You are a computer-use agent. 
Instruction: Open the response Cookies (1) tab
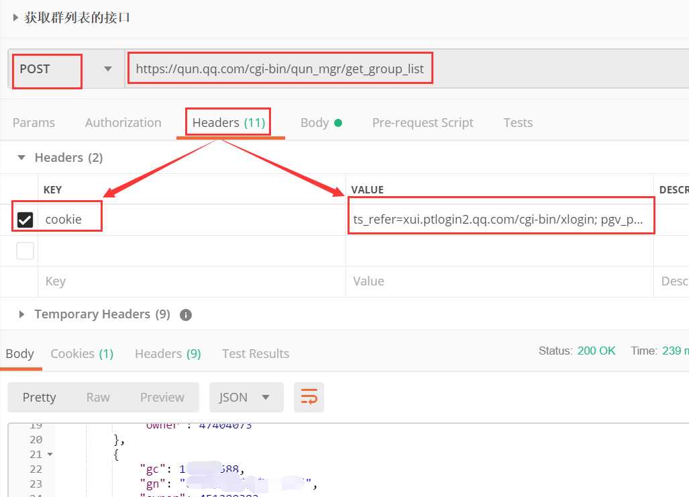[82, 354]
